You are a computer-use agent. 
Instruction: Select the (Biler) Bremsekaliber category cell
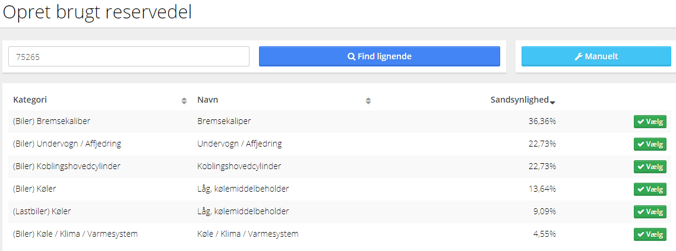pos(52,122)
